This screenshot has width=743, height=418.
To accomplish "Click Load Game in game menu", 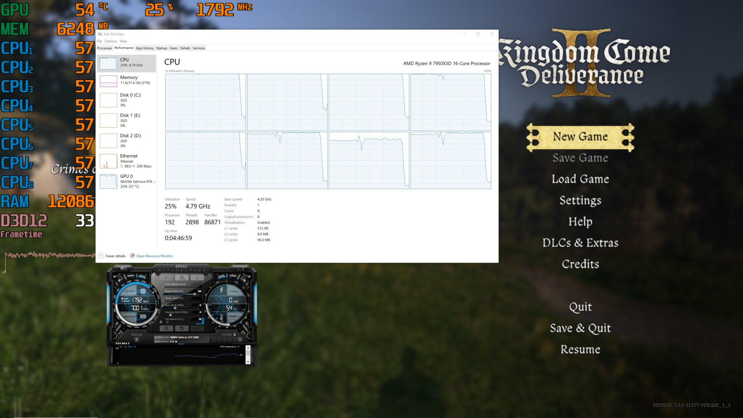I will [580, 179].
